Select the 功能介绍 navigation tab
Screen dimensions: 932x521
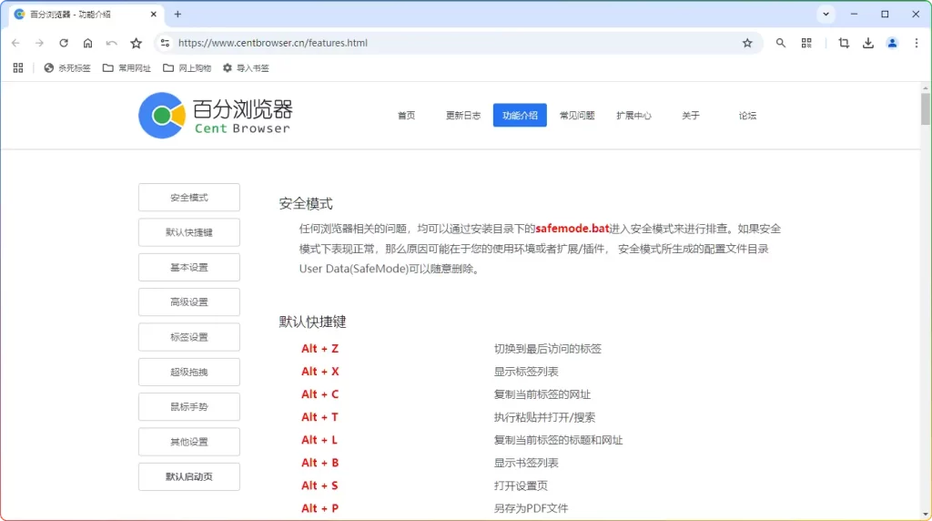(520, 116)
